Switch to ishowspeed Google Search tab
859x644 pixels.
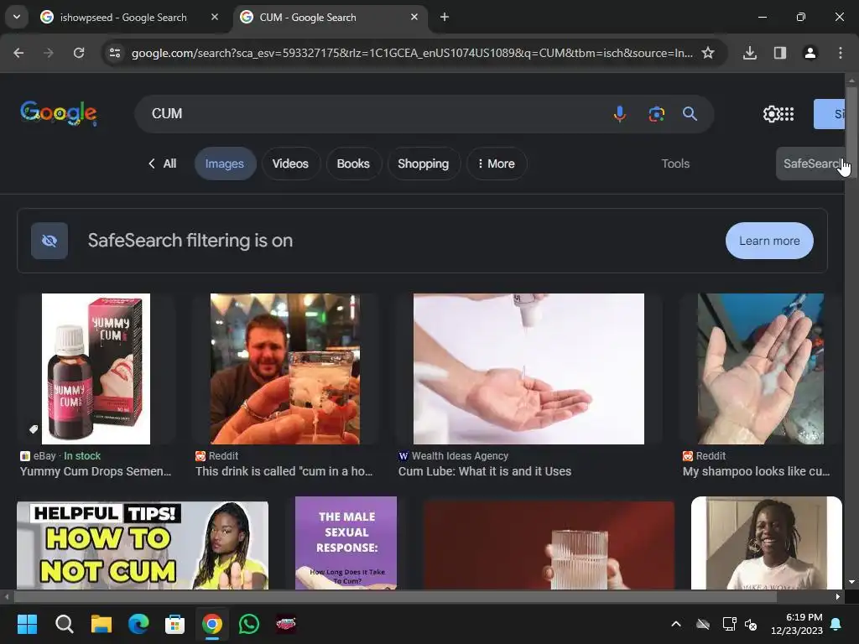click(x=123, y=18)
